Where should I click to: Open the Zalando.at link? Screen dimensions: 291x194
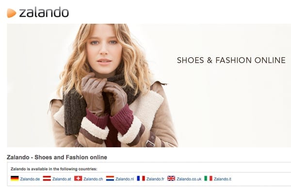click(x=62, y=179)
